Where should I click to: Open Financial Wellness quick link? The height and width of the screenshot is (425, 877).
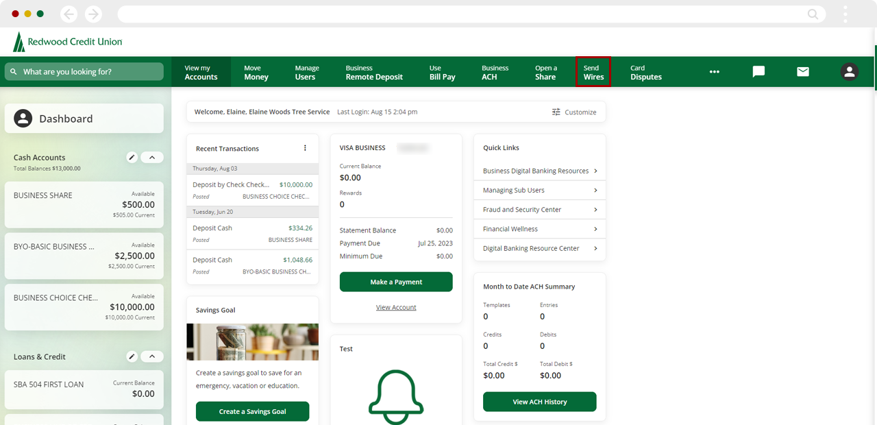[510, 229]
